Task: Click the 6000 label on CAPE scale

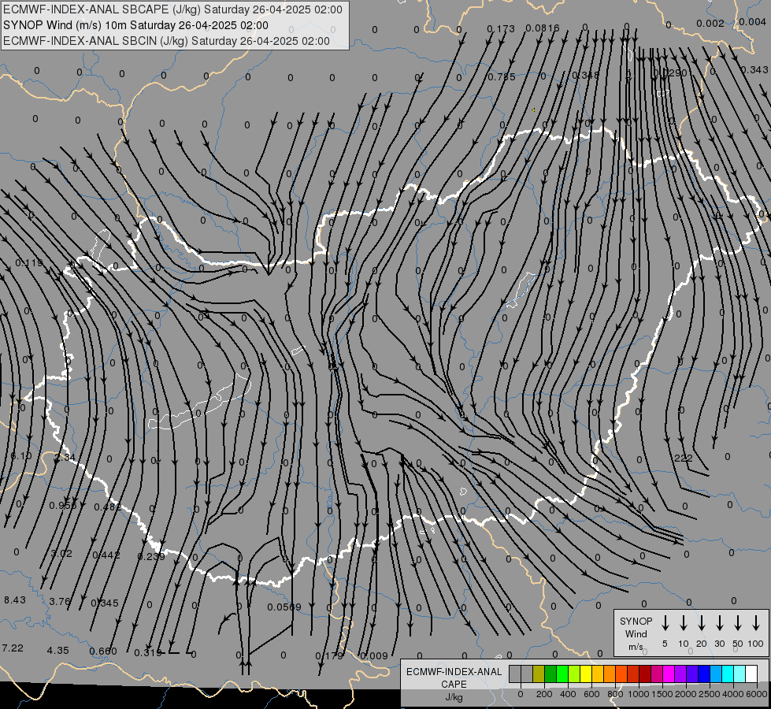Action: [756, 694]
